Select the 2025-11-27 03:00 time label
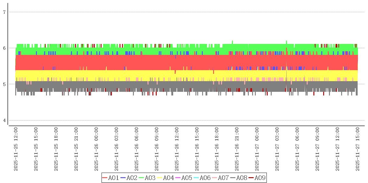Image resolution: width=368 pixels, height=183 pixels. (x=277, y=149)
